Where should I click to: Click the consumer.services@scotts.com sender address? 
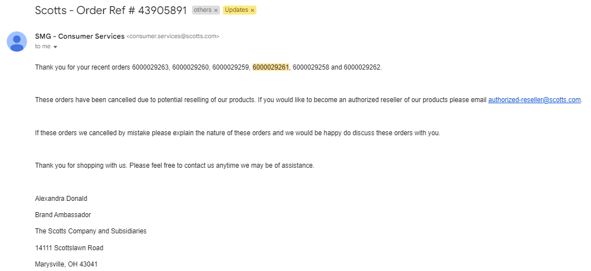point(173,36)
